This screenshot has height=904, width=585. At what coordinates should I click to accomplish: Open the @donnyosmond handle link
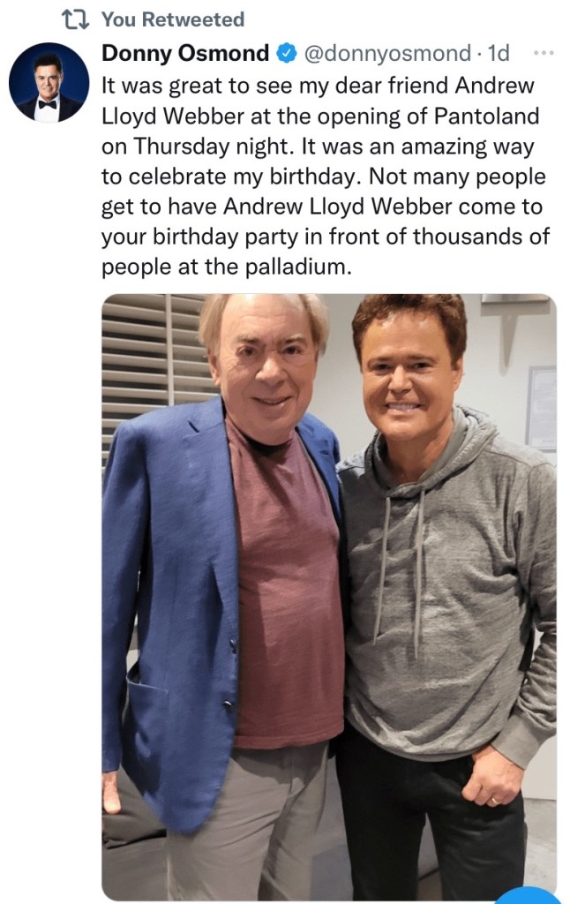(x=387, y=53)
